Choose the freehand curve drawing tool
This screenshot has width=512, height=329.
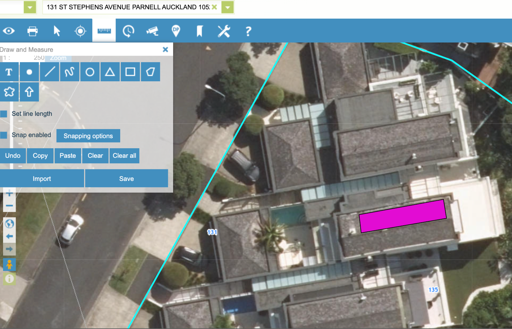pos(70,72)
